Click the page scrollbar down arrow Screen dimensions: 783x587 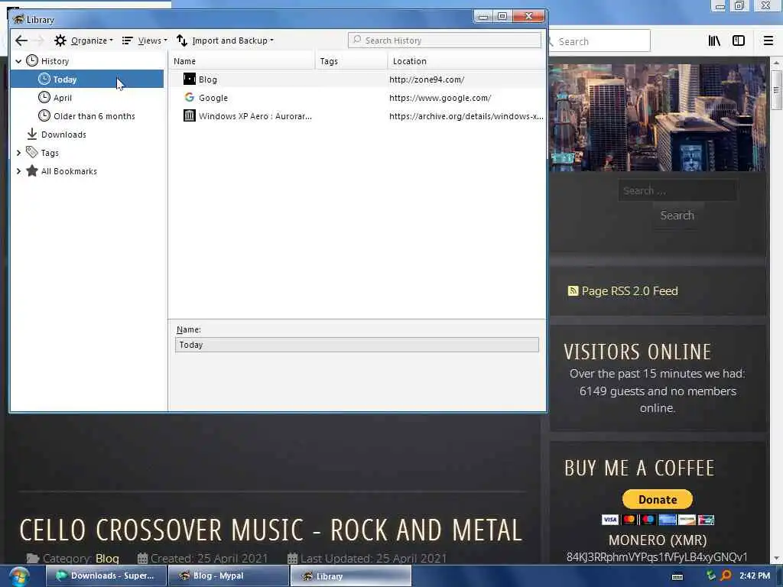tap(776, 559)
